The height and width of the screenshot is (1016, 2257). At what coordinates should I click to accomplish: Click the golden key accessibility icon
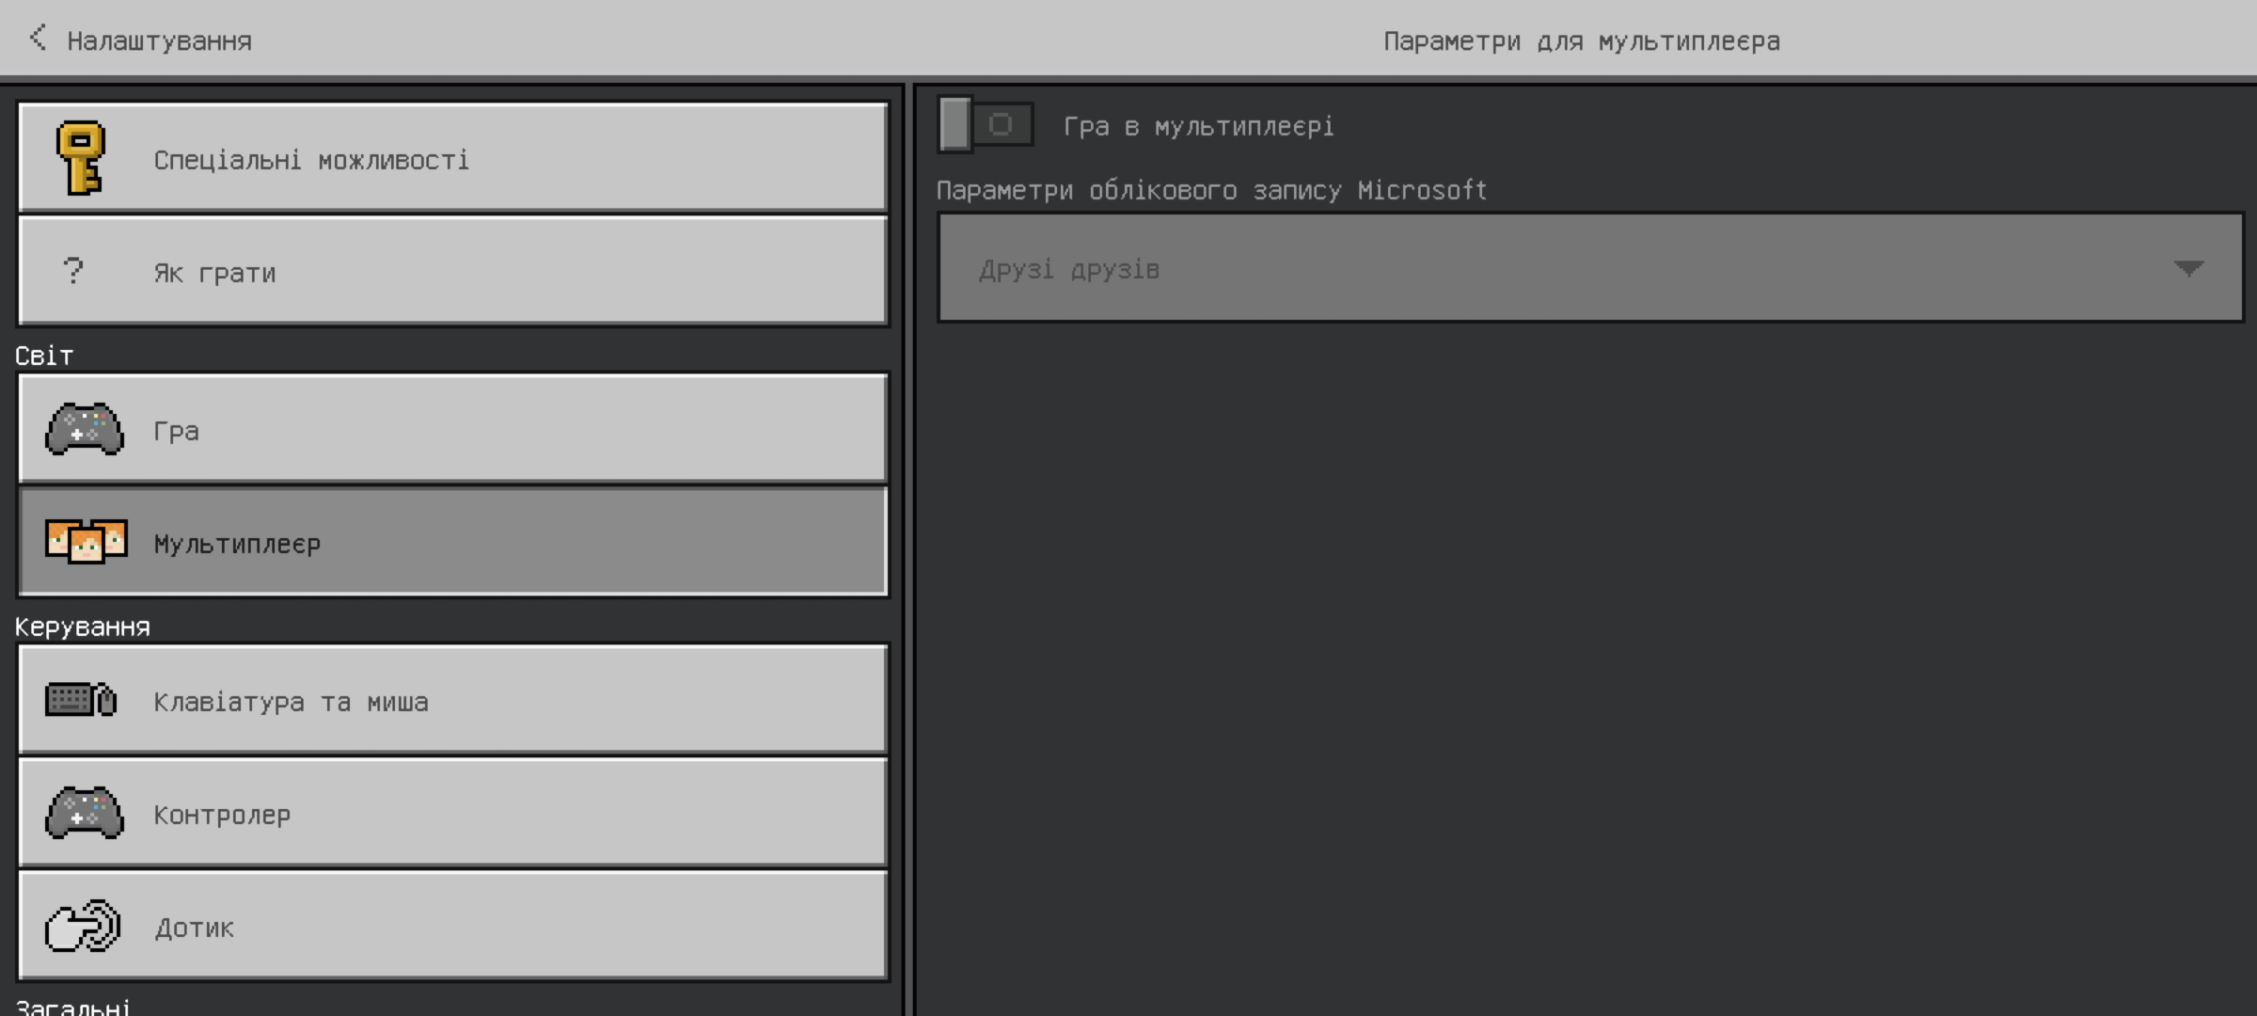tap(81, 158)
